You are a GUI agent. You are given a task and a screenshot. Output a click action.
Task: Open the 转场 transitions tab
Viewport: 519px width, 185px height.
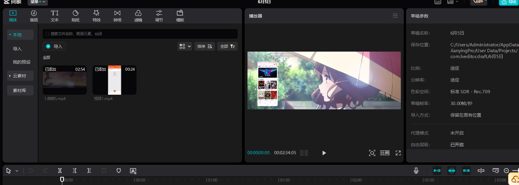(x=117, y=16)
